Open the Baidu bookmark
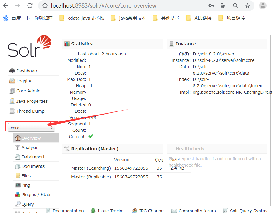This screenshot has width=272, height=213. (28, 18)
